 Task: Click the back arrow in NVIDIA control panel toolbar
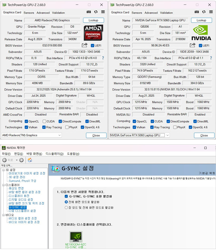(5, 160)
